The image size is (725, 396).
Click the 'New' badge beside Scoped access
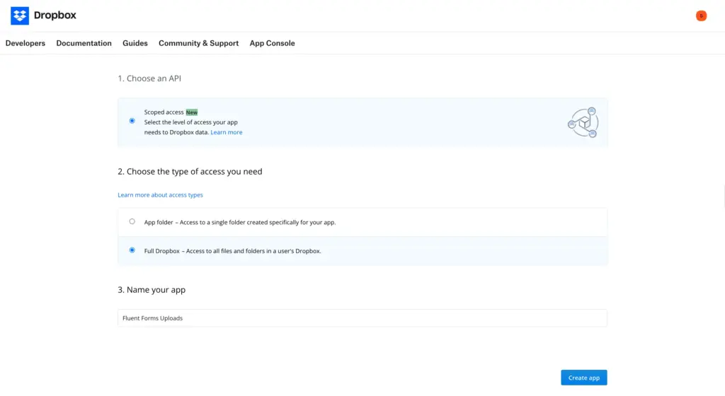(191, 112)
